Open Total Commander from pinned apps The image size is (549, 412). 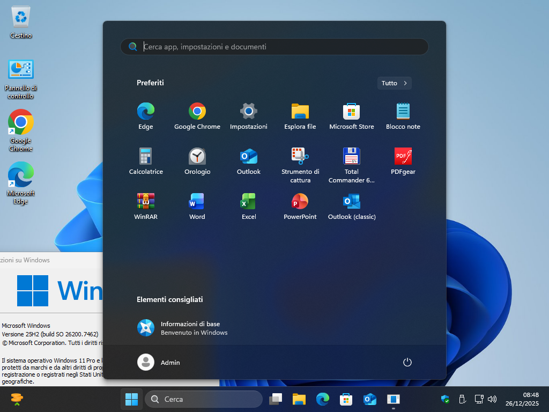352,165
